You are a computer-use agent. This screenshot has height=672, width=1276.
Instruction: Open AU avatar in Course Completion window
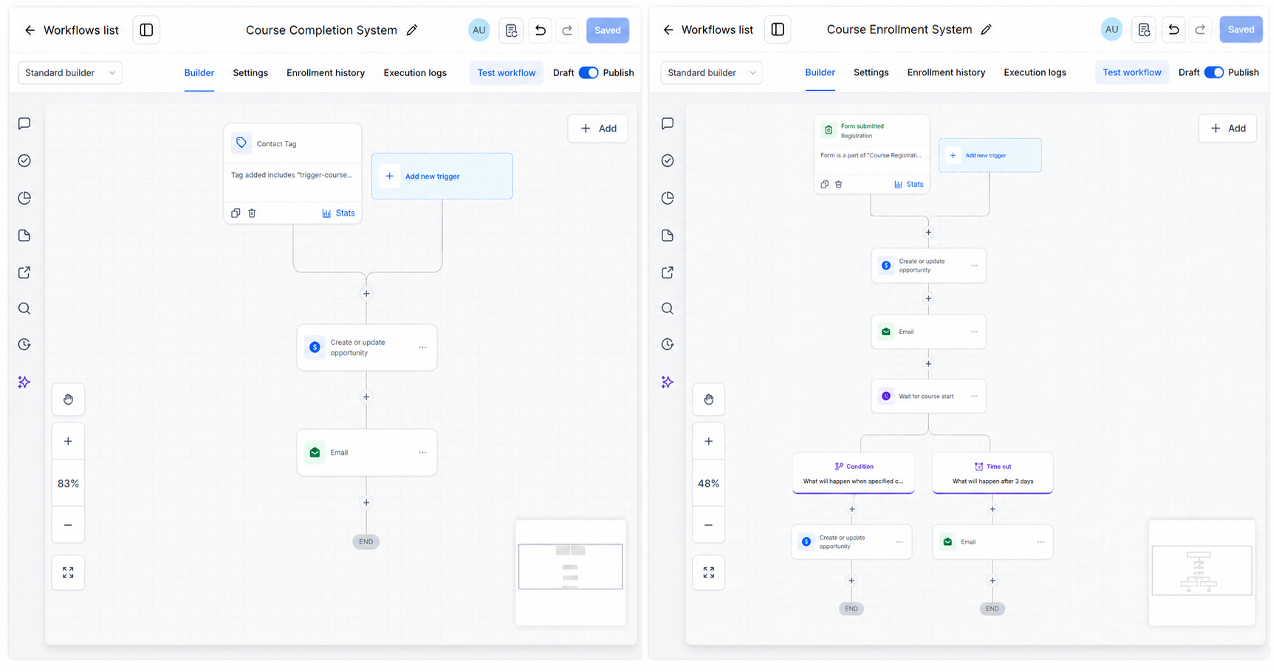point(479,30)
